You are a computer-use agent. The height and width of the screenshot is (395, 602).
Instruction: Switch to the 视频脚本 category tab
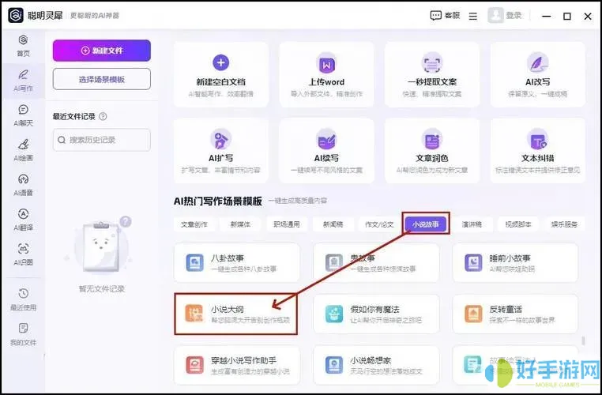coord(518,224)
